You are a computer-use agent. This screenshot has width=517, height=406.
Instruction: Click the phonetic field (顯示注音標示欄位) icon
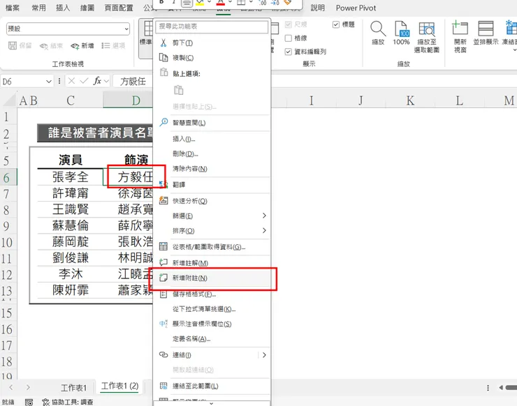(x=163, y=324)
